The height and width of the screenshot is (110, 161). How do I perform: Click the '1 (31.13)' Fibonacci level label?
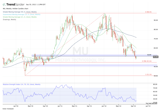pyautogui.click(x=148, y=74)
